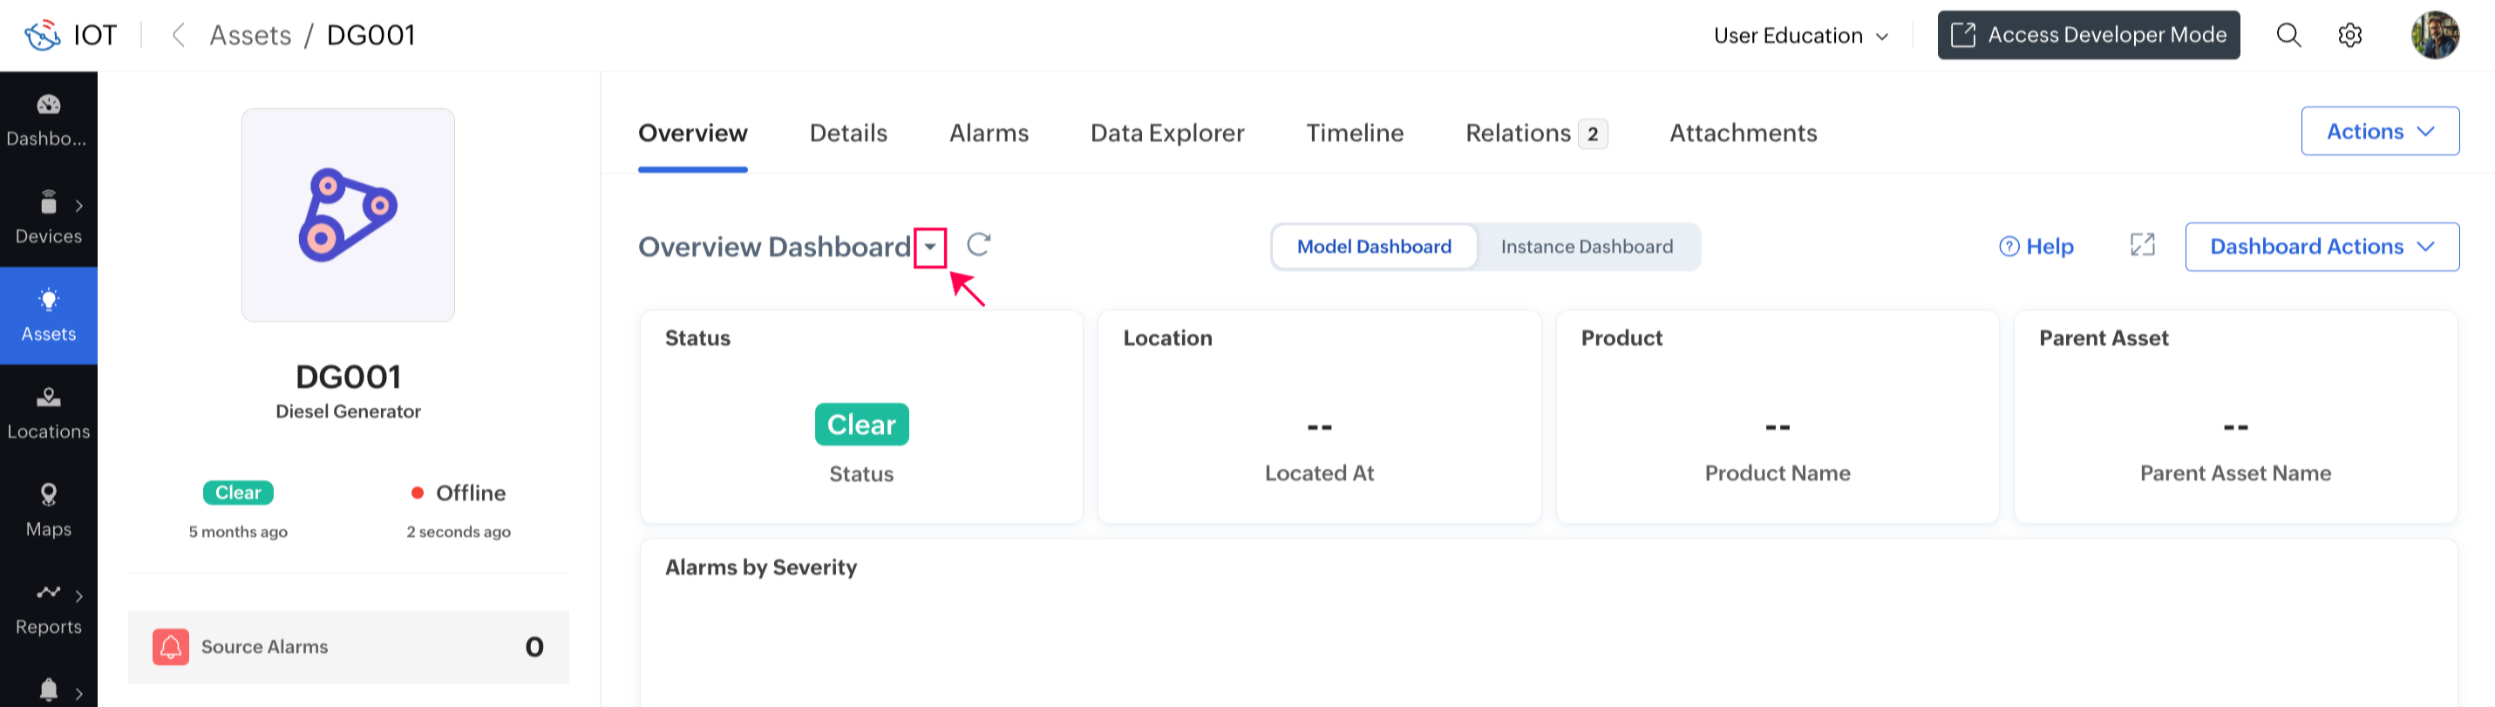Viewport: 2495px width, 707px height.
Task: Go to Locations in the sidebar
Action: coord(49,412)
